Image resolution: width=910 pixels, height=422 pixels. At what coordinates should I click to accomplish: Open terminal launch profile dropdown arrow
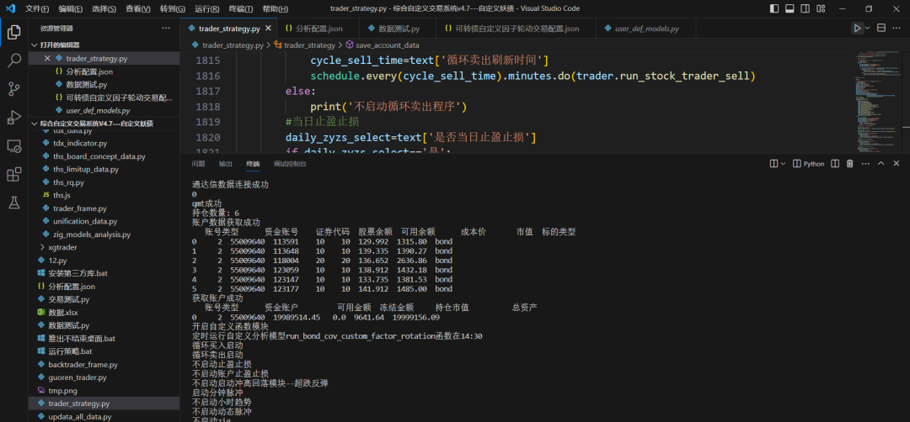pyautogui.click(x=784, y=164)
